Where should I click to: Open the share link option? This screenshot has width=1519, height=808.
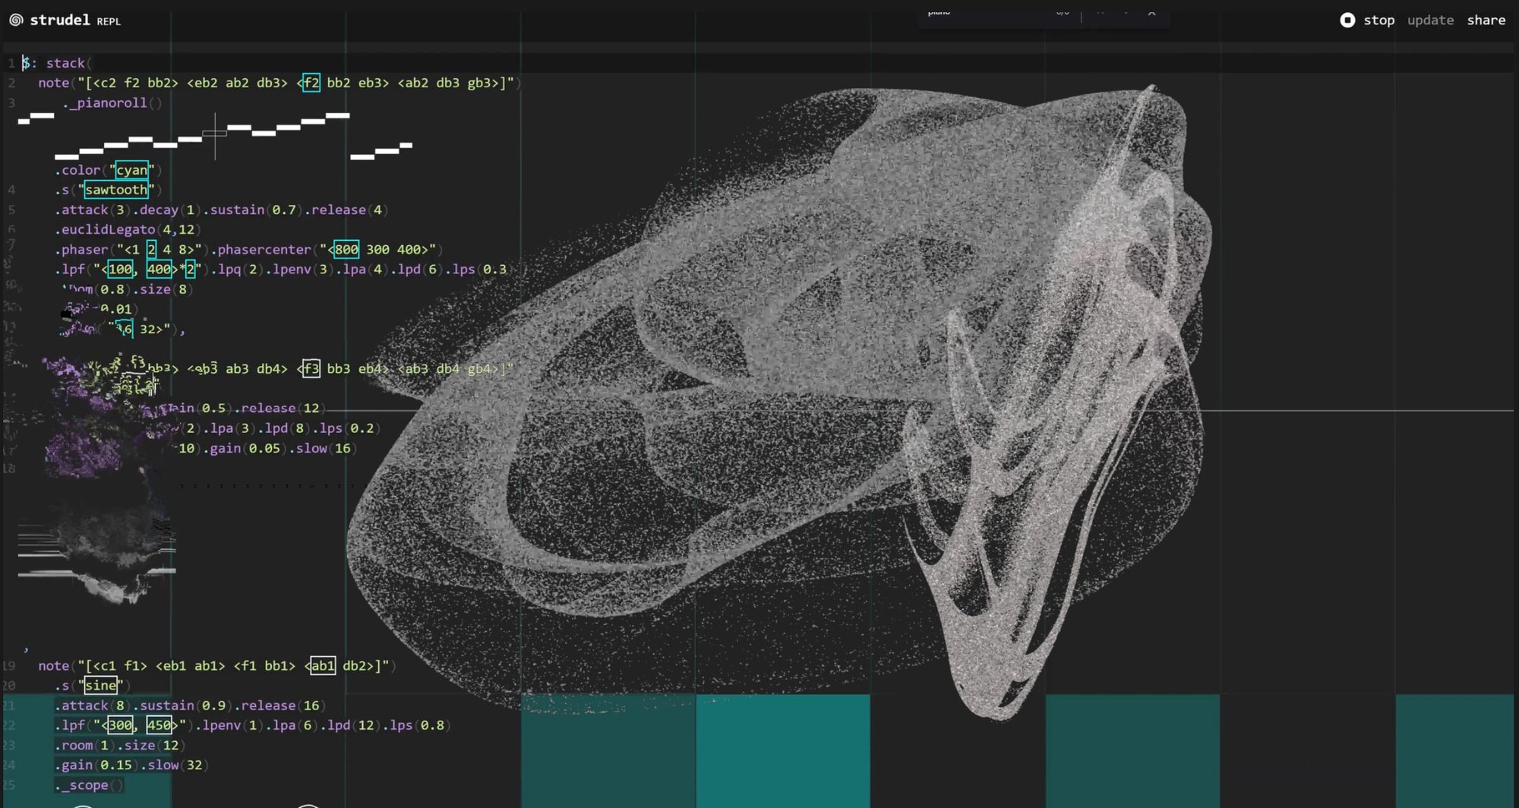pos(1486,21)
